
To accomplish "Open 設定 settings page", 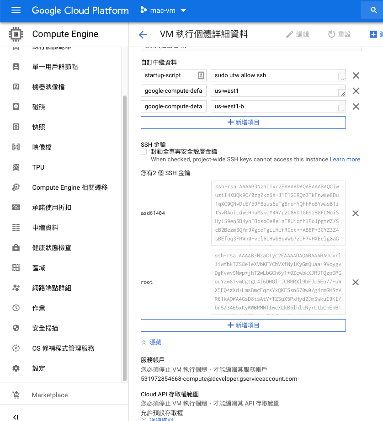I will [39, 368].
